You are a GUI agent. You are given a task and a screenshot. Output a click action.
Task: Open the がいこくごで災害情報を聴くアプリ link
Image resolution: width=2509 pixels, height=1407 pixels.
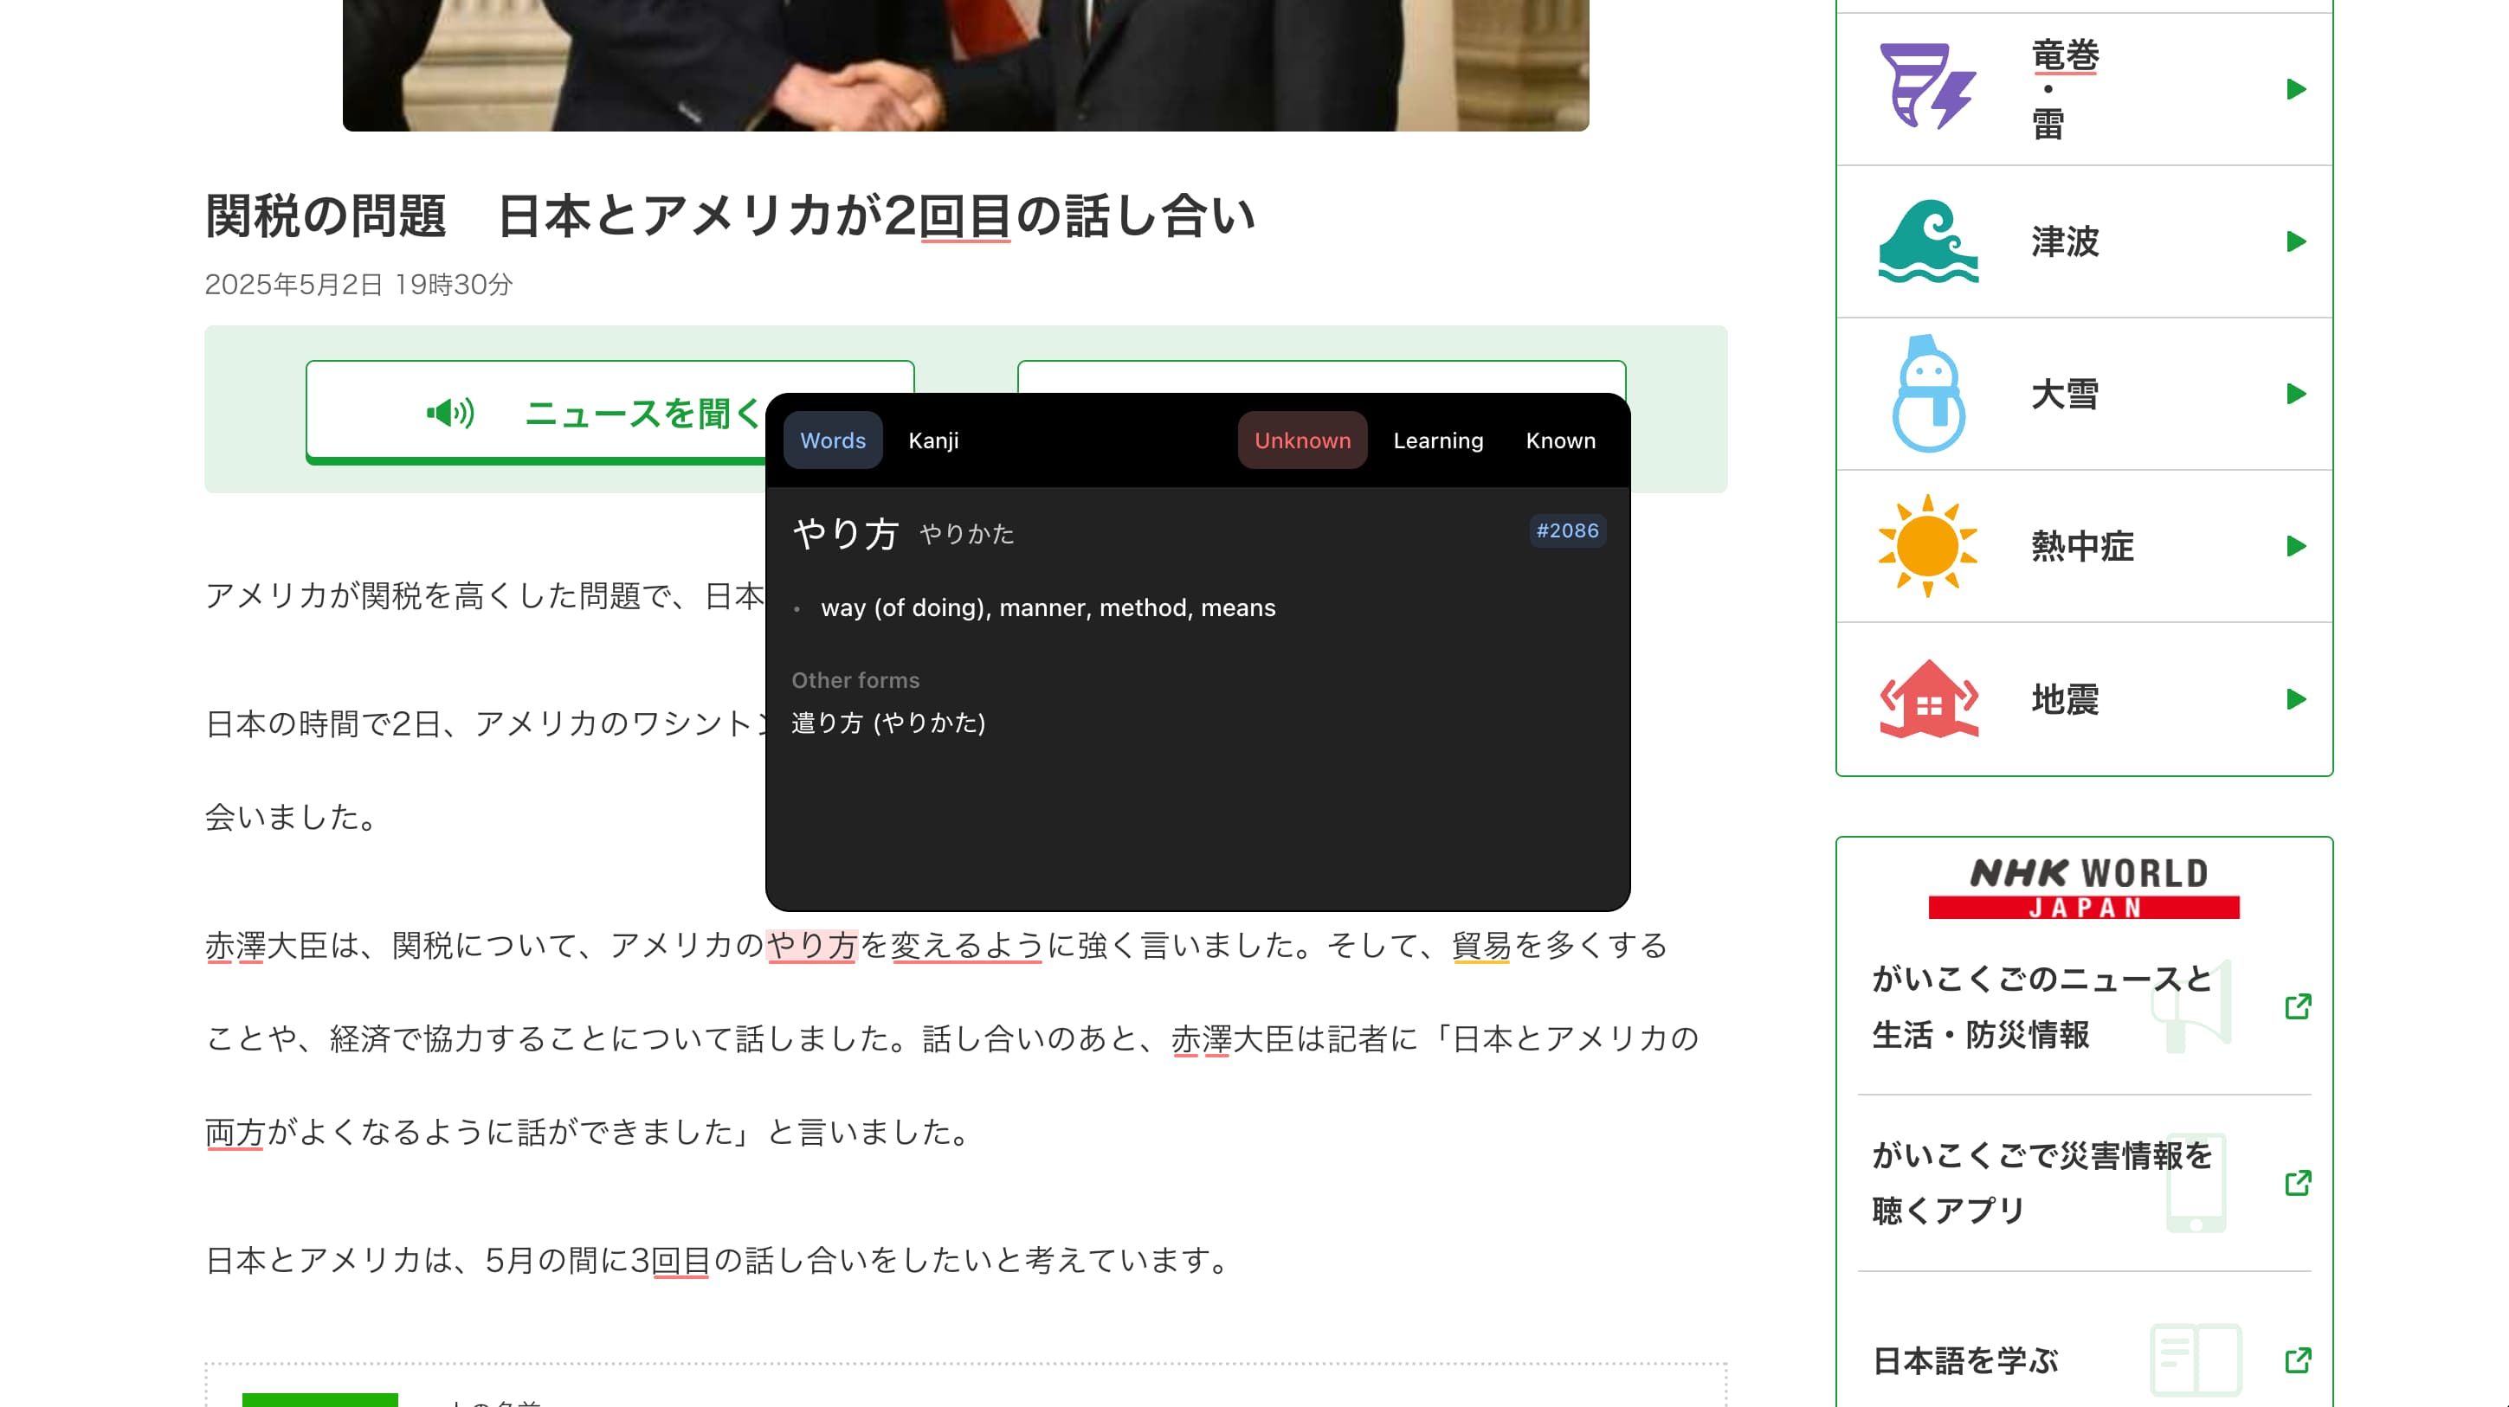pos(2298,1182)
